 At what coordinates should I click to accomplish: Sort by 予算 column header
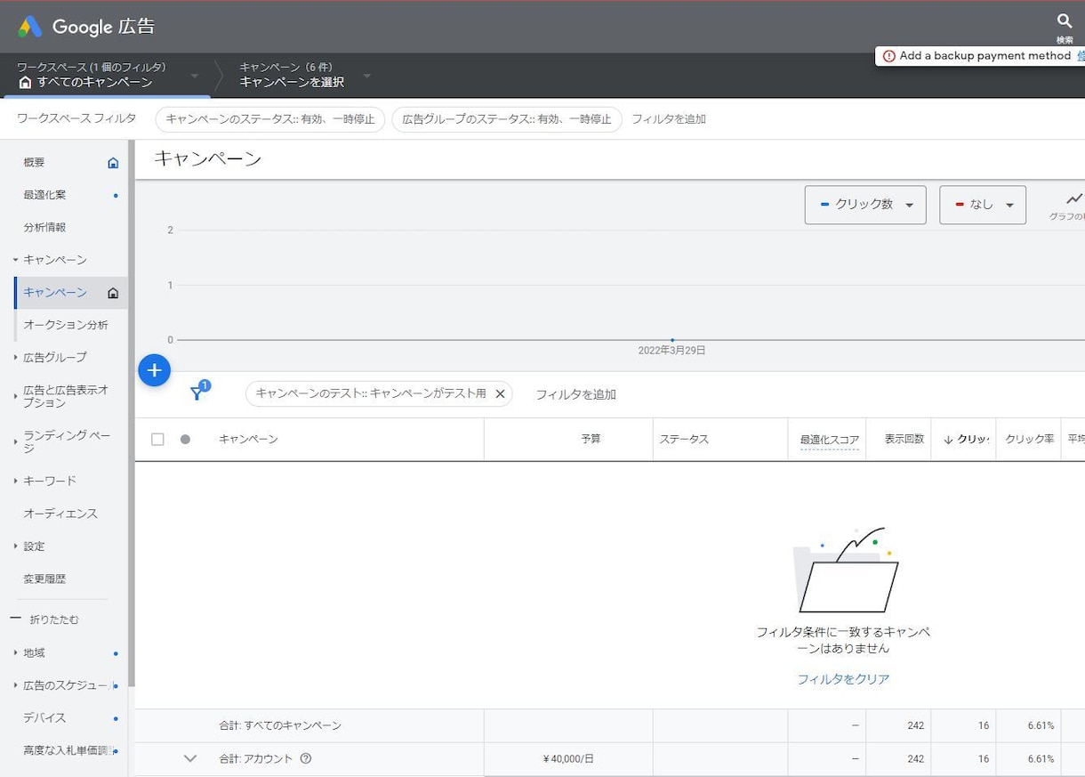tap(591, 440)
